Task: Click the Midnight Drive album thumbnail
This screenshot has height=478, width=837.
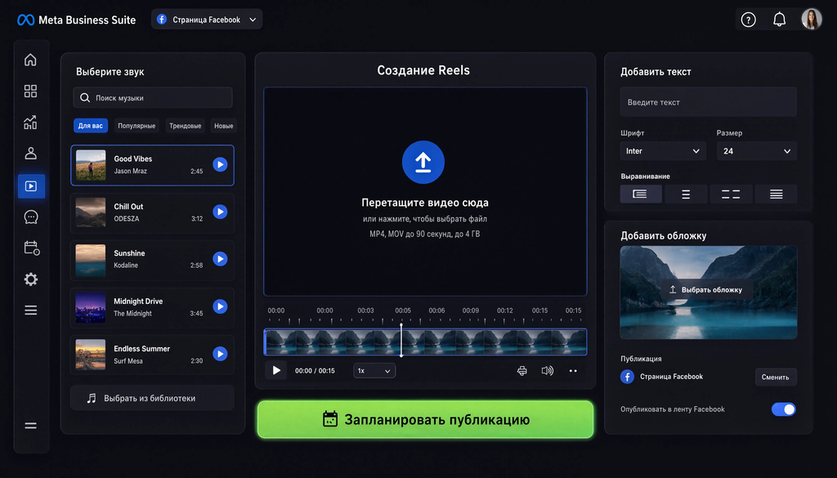Action: pyautogui.click(x=91, y=307)
